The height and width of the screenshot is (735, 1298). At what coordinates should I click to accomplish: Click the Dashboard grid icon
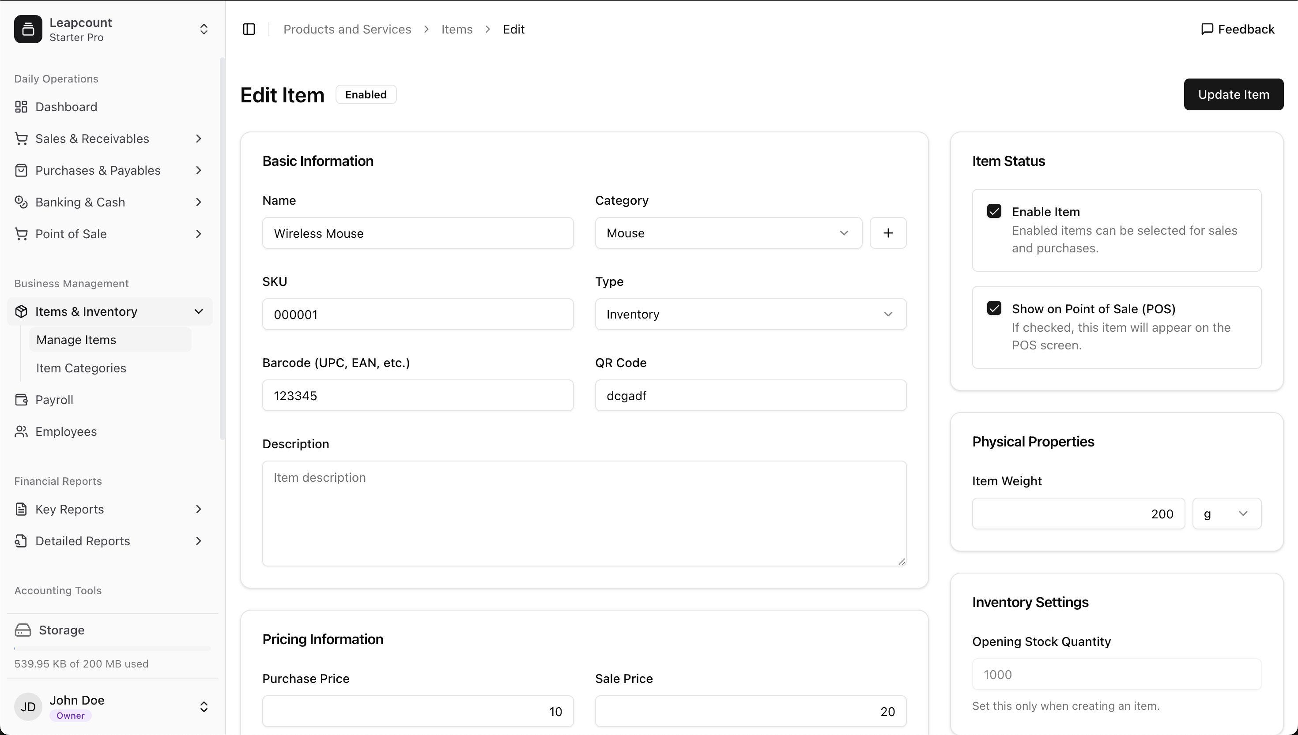(x=21, y=107)
